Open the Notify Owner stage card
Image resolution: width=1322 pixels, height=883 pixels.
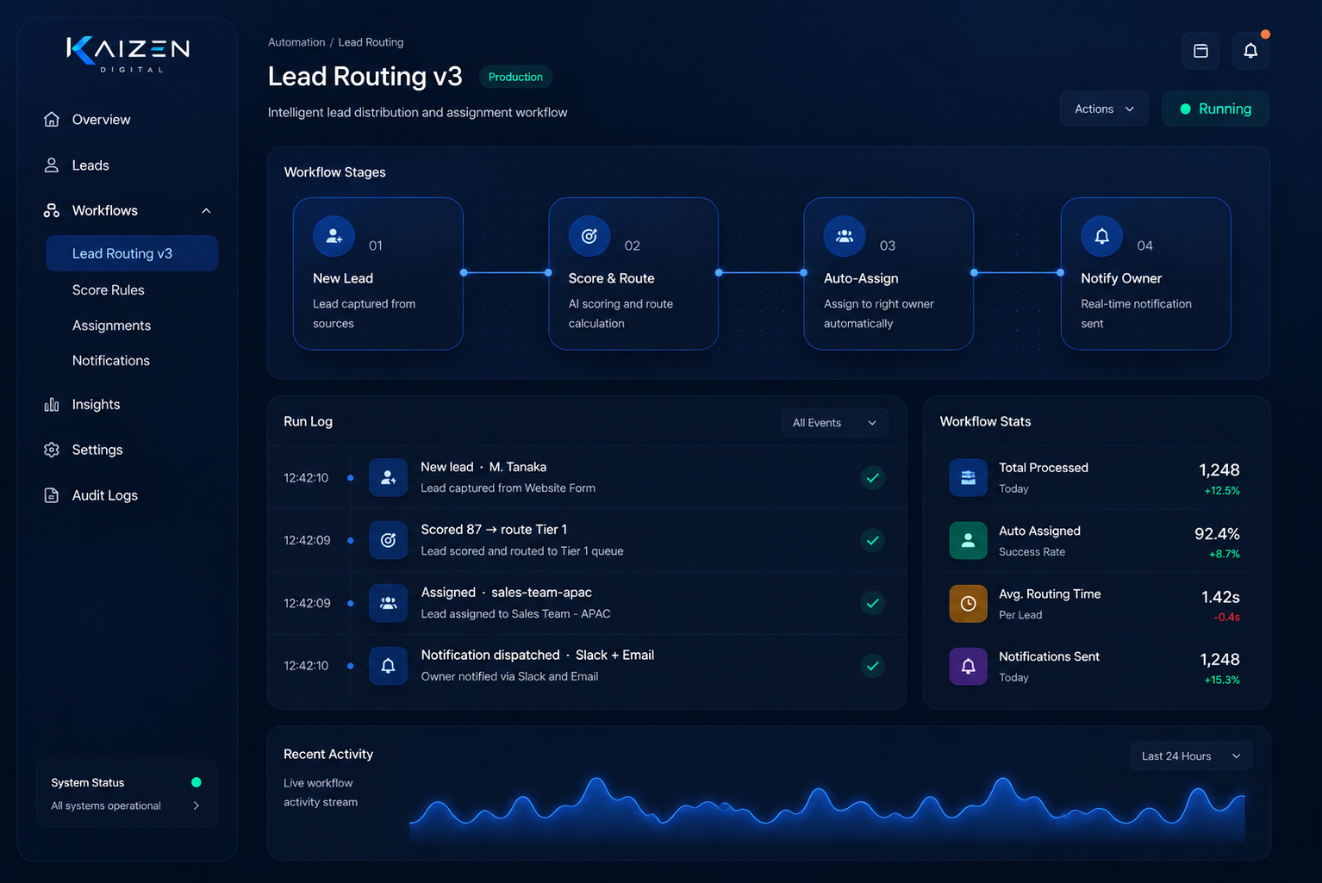click(x=1145, y=274)
